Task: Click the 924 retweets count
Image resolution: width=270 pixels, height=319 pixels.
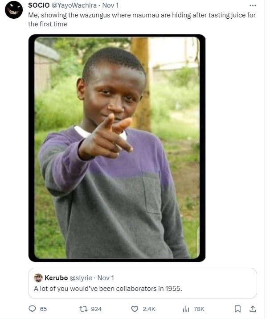Action: (96, 309)
